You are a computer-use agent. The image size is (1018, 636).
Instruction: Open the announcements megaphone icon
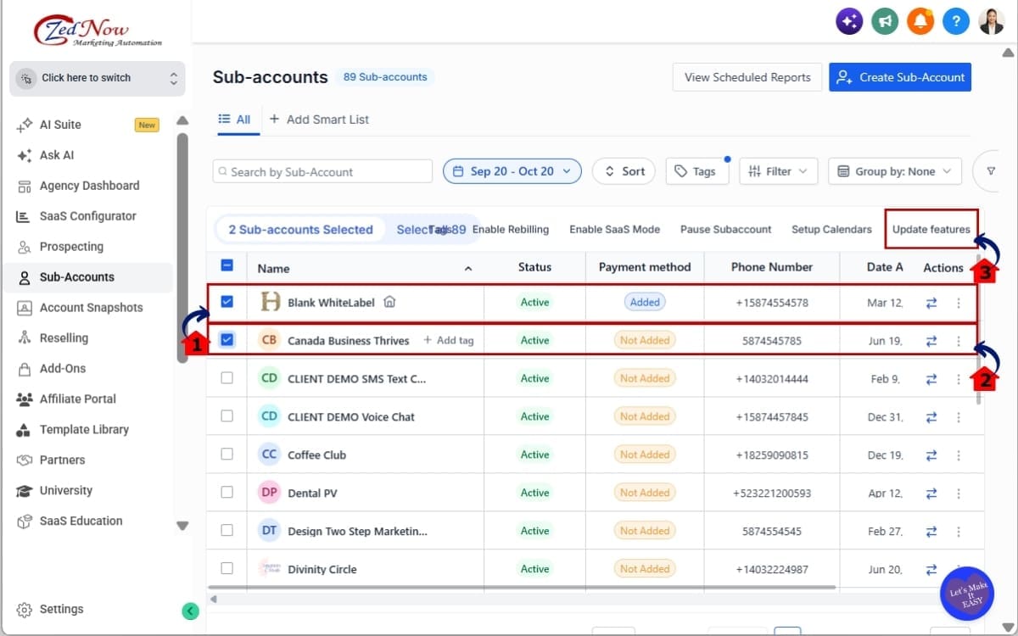(x=885, y=21)
